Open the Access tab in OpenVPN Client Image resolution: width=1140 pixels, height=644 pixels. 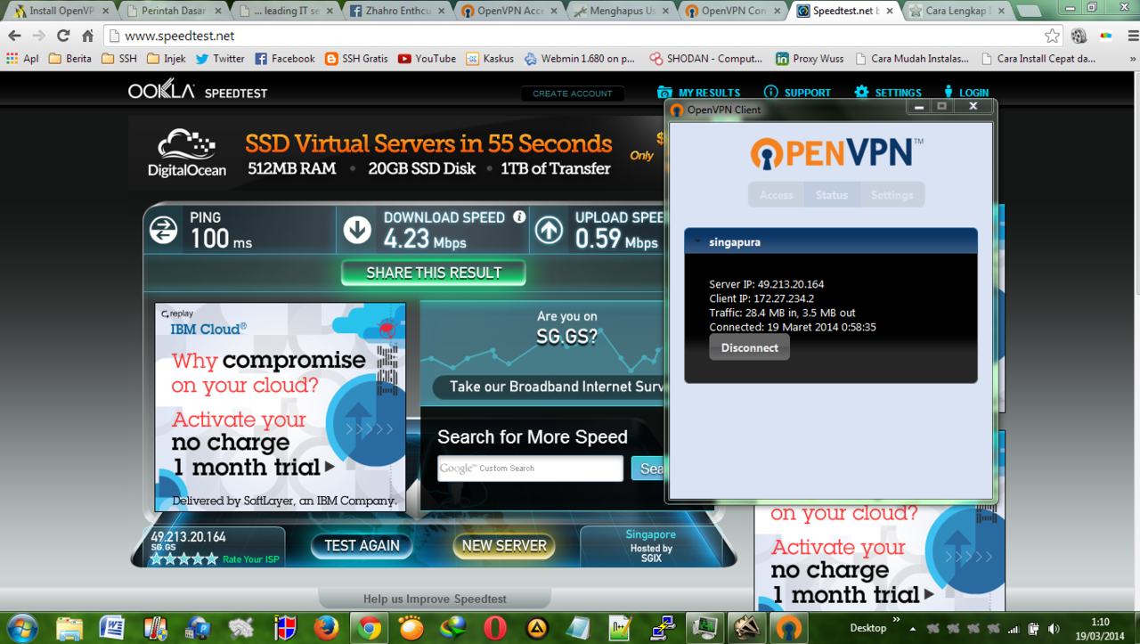777,195
